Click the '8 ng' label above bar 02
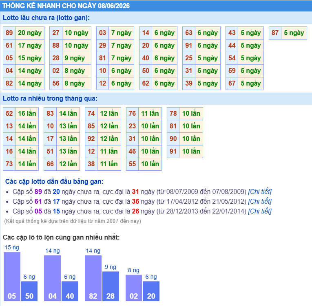This screenshot has height=306, width=312. point(134,270)
